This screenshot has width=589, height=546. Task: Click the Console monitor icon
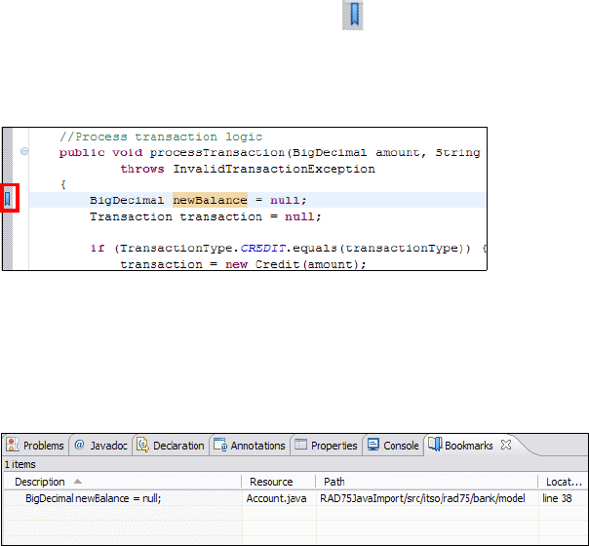pos(373,445)
